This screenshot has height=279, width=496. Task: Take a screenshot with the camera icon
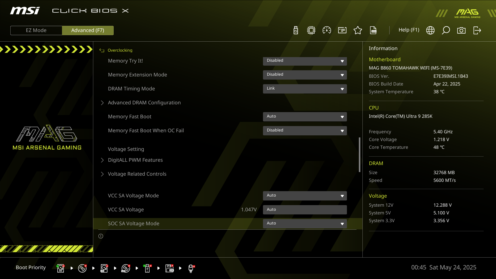461,30
